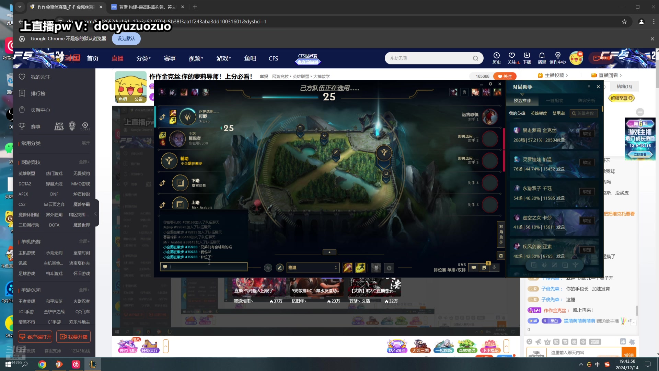Click the lightning quick-rune icon
Image resolution: width=659 pixels, height=371 pixels.
point(268,268)
